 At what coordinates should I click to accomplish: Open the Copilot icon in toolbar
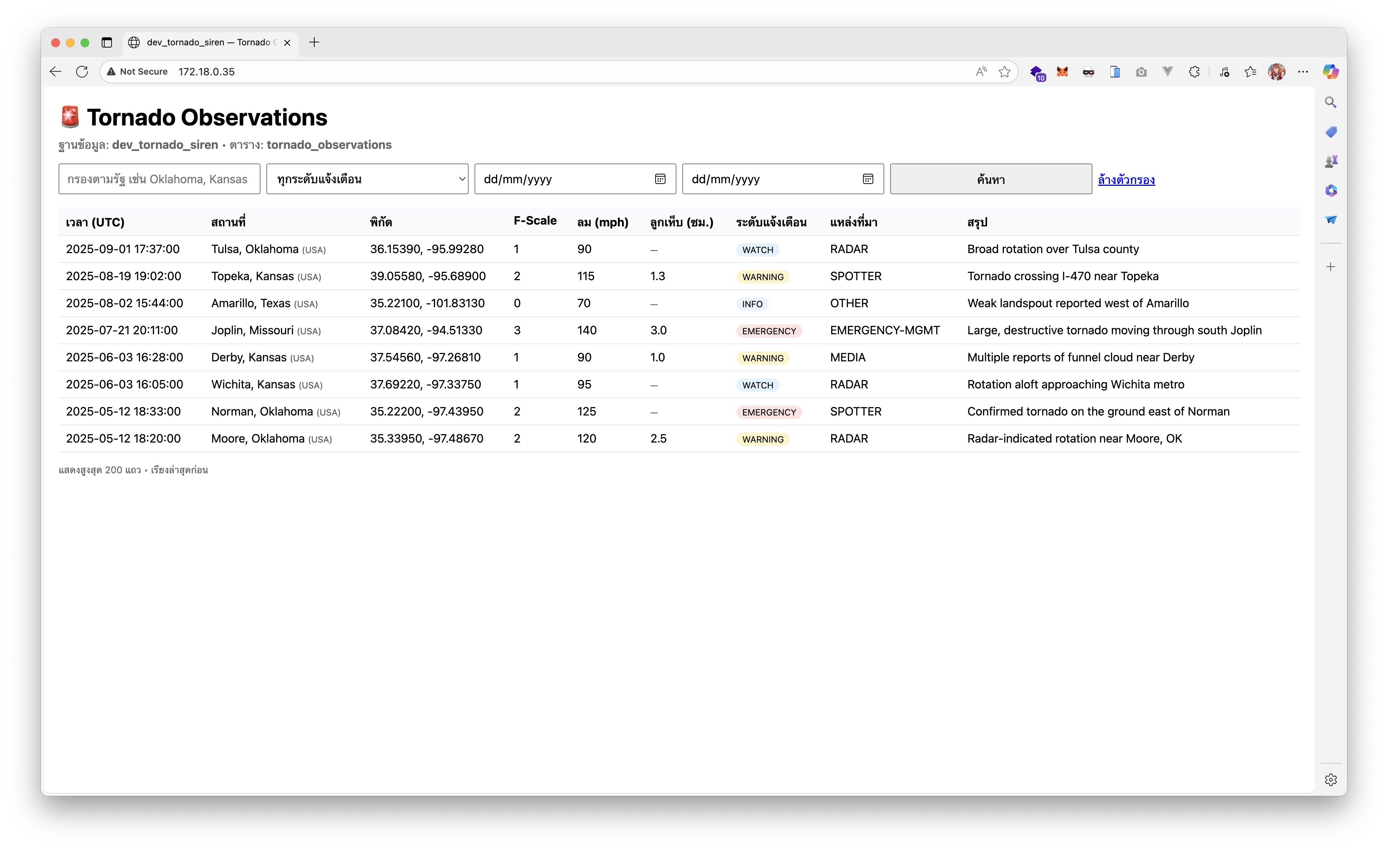click(x=1331, y=72)
